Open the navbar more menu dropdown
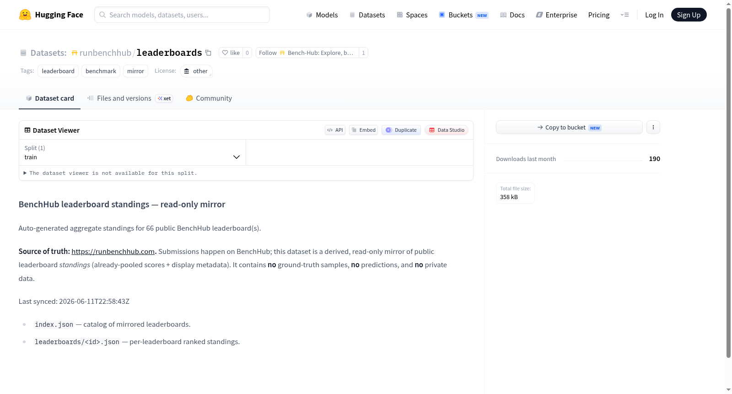 [624, 15]
